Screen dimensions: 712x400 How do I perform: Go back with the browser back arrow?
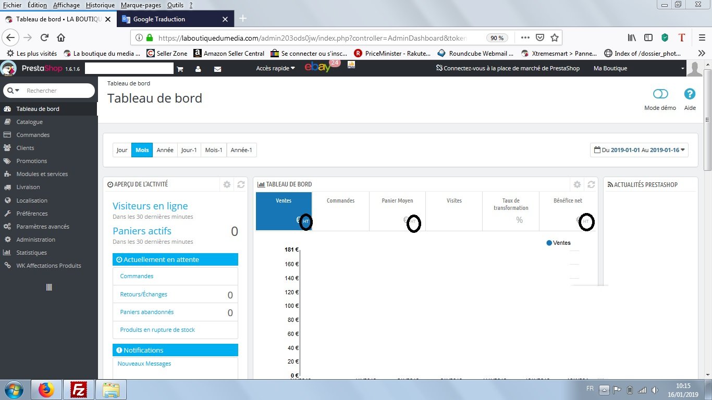pos(10,37)
